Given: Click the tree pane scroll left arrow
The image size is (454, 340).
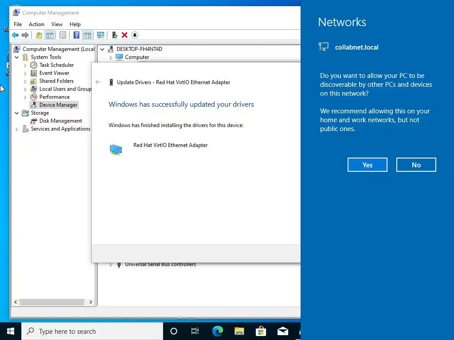Looking at the screenshot, I should (16, 302).
